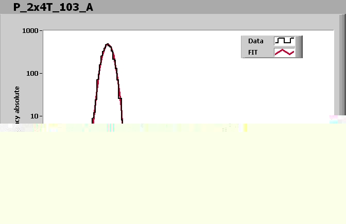Image resolution: width=346 pixels, height=224 pixels.
Task: Click the Data plot style icon in legend
Action: click(284, 41)
